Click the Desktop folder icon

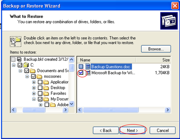tap(46, 88)
